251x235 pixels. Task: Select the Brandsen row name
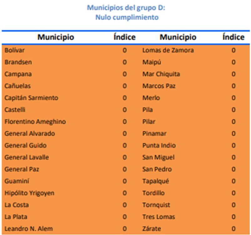(x=18, y=62)
